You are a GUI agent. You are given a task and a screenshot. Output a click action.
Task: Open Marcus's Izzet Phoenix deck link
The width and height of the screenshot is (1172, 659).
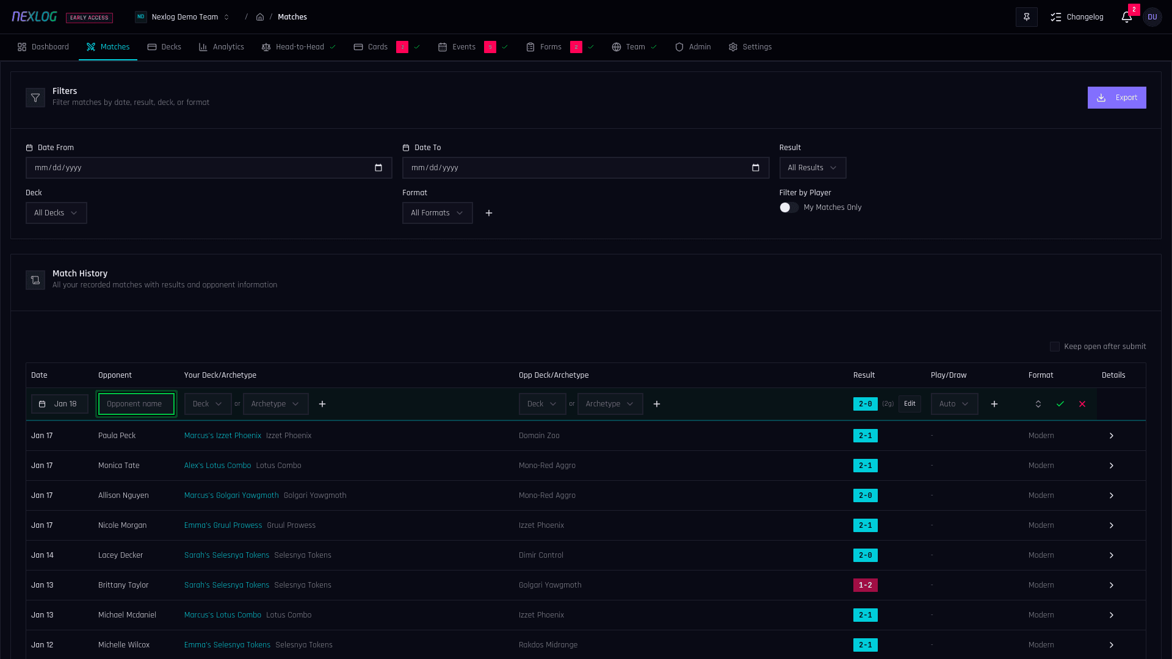[x=223, y=436]
